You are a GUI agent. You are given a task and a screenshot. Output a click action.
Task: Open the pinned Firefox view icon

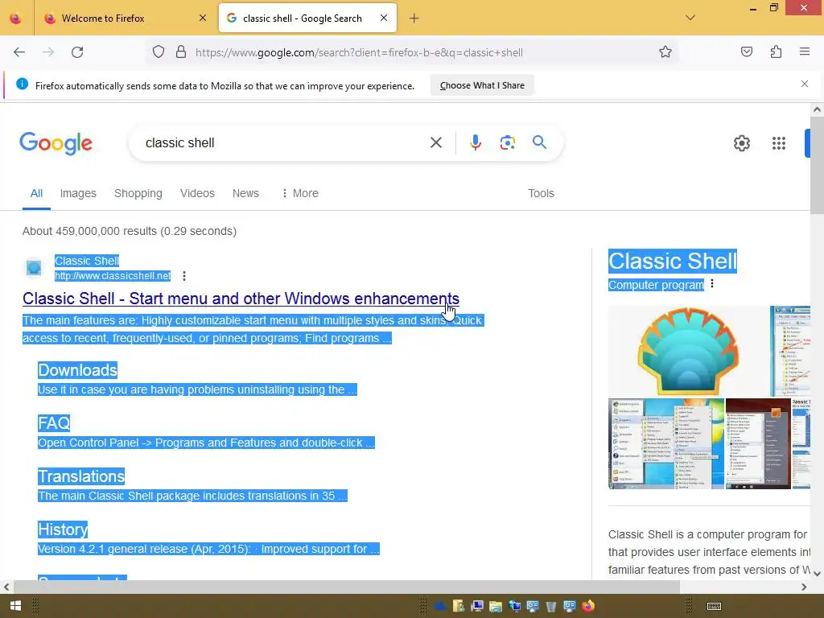pos(16,19)
